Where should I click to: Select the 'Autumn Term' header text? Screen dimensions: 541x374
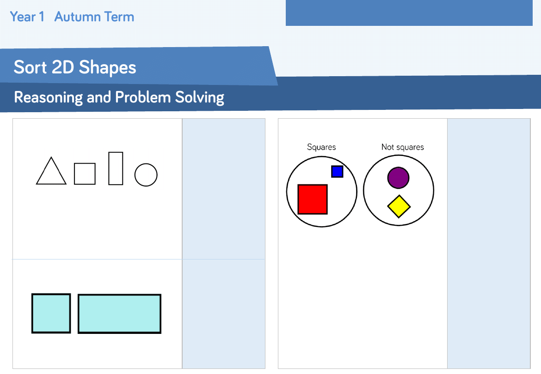[94, 17]
